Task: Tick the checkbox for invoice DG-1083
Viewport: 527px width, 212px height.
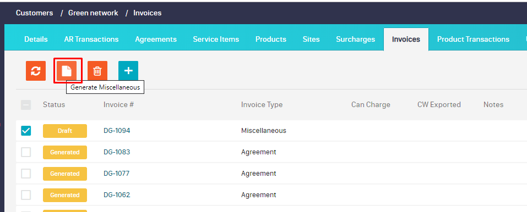Action: click(26, 152)
